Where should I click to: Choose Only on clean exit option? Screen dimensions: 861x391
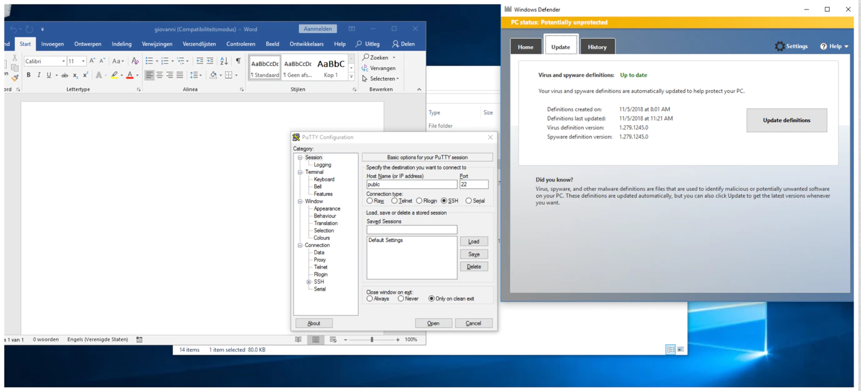click(x=431, y=299)
